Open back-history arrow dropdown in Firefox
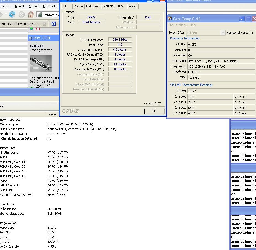 click(6, 15)
